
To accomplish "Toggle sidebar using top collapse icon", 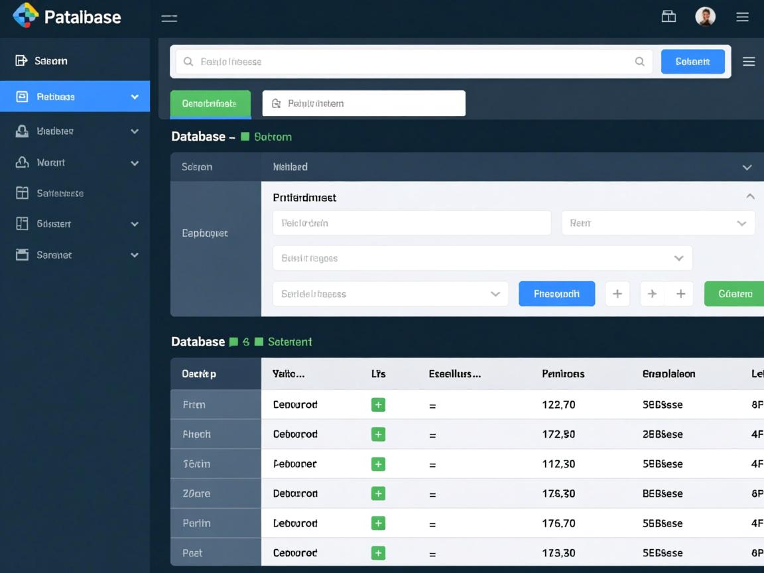I will click(169, 18).
